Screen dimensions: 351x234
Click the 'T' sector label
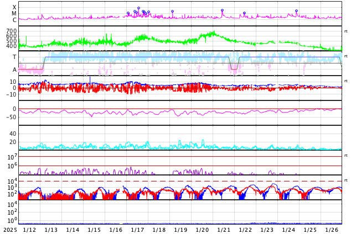[x=14, y=57]
